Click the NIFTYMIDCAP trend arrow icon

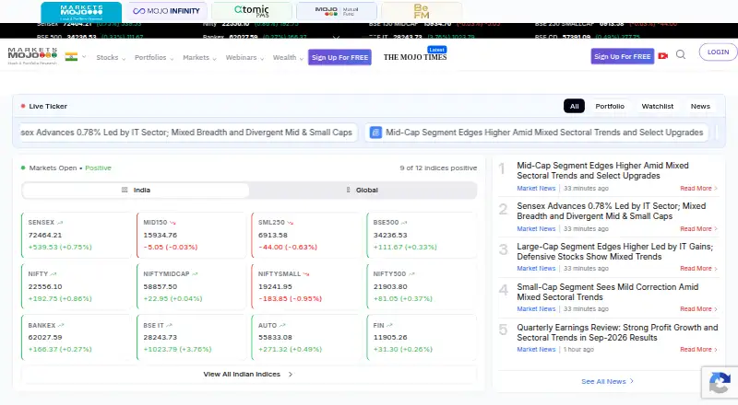coord(195,274)
